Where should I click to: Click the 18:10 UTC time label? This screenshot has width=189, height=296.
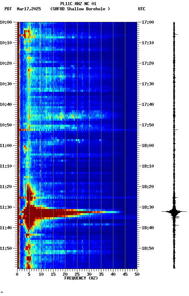148,166
